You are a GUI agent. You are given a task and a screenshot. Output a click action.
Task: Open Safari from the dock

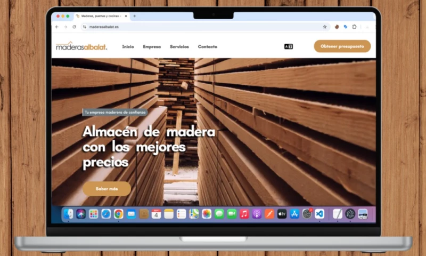click(106, 214)
